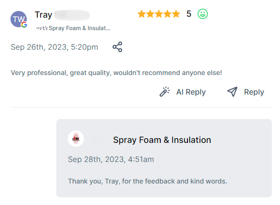Click the business logo in the reply box
The height and width of the screenshot is (205, 280).
[x=76, y=139]
